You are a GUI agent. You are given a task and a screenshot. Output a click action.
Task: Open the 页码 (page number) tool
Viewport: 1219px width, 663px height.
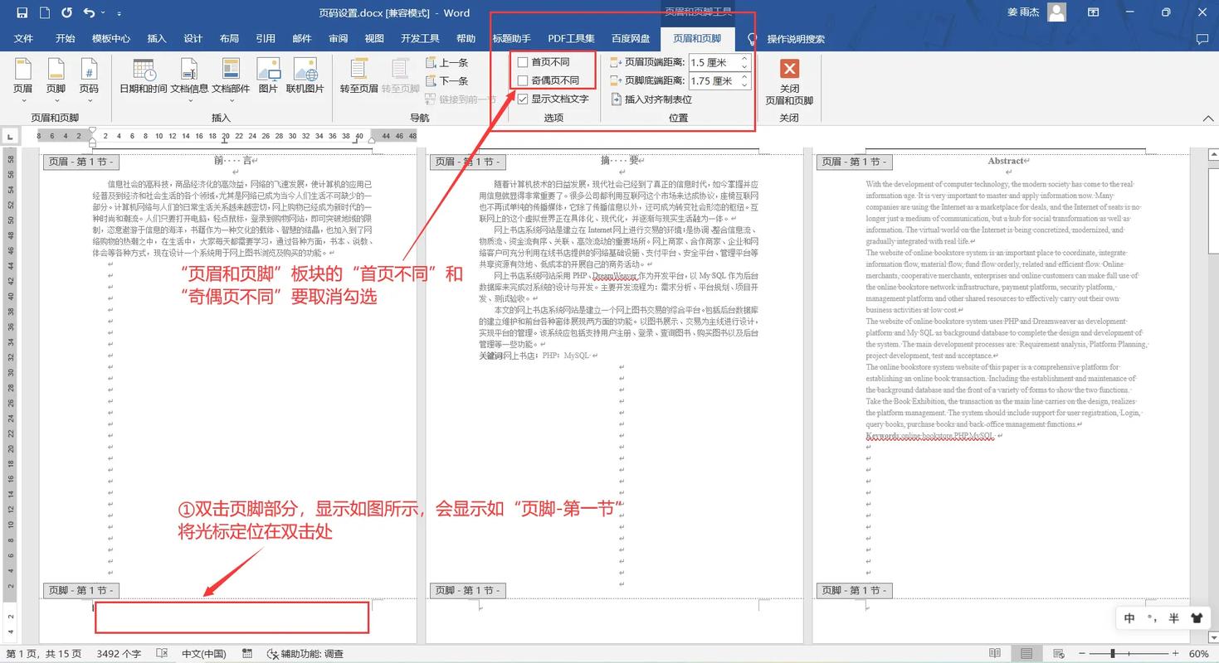(x=89, y=79)
